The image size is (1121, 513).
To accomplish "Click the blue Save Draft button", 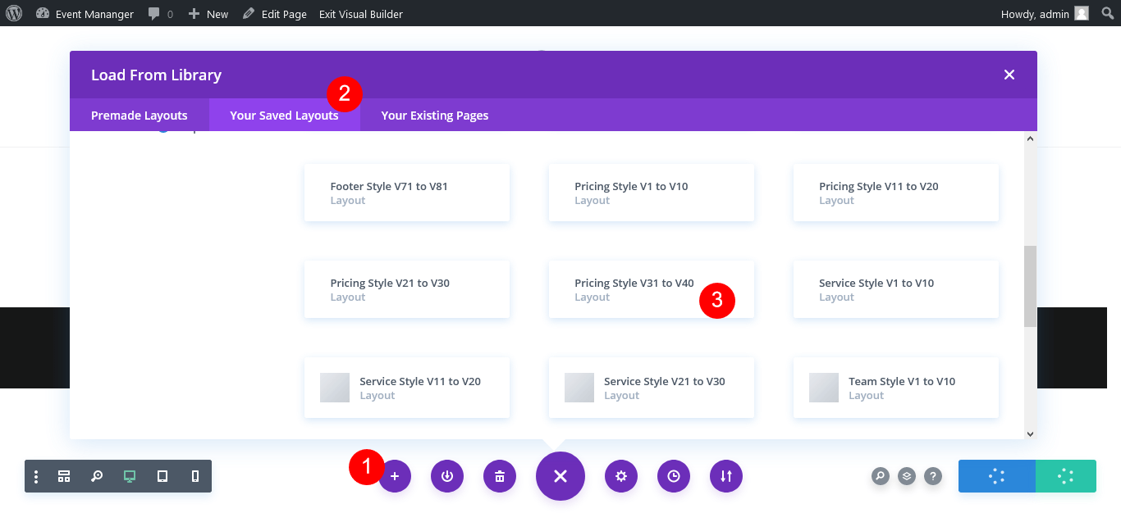I will (997, 476).
